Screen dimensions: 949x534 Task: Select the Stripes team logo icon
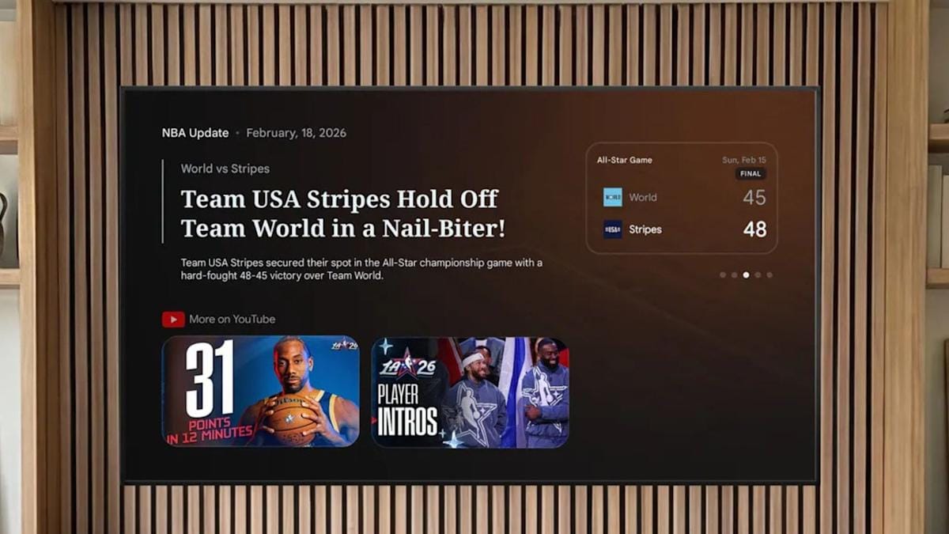click(x=613, y=229)
